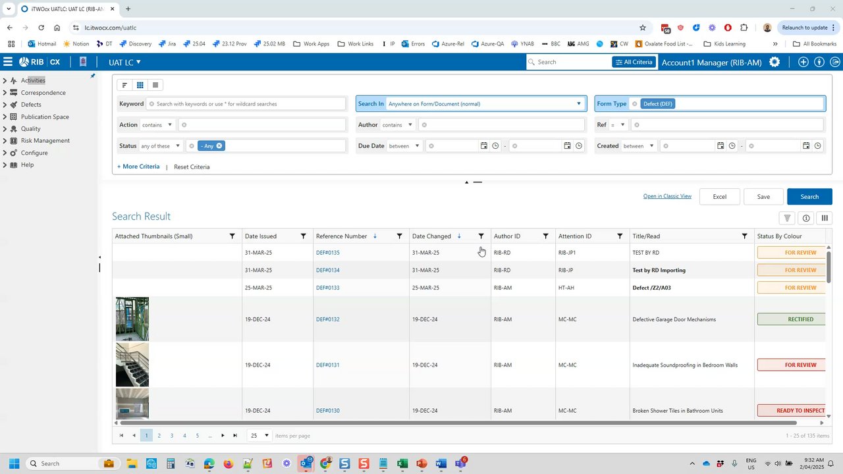
Task: Click More Criteria link
Action: 138,167
